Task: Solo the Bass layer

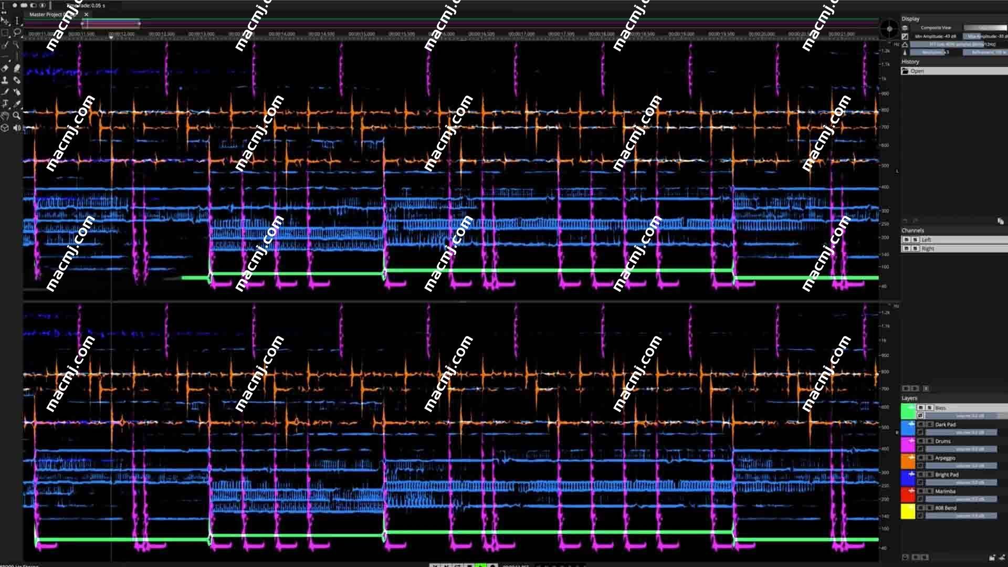Action: (929, 407)
